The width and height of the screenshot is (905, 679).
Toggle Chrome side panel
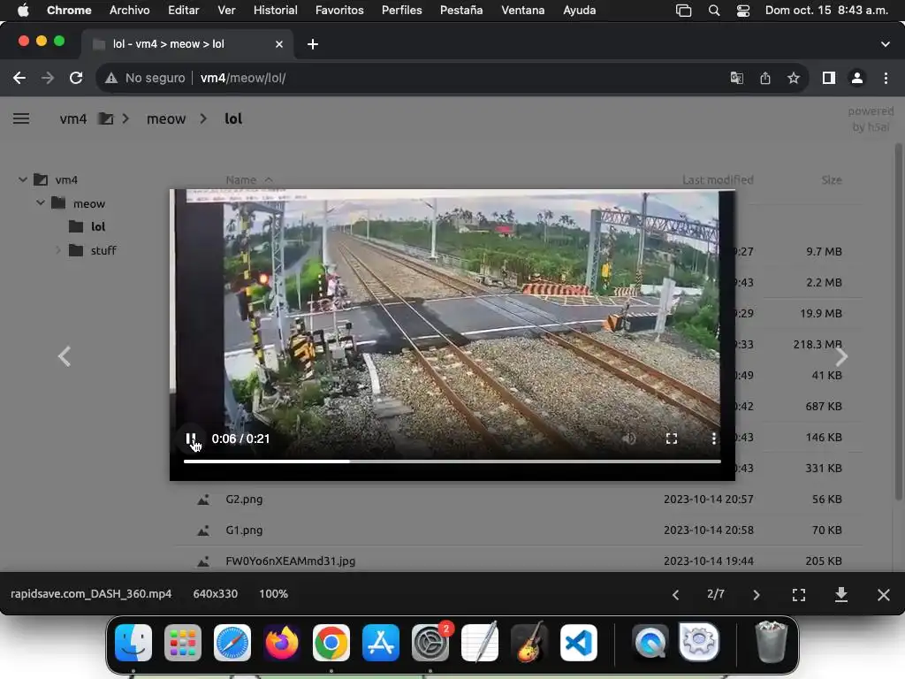coord(829,78)
